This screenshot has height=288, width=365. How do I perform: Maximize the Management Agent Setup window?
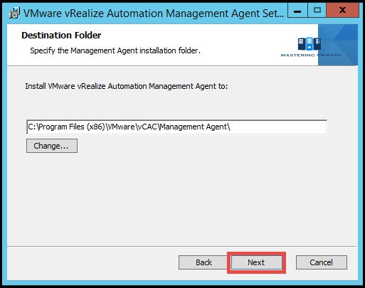(317, 11)
